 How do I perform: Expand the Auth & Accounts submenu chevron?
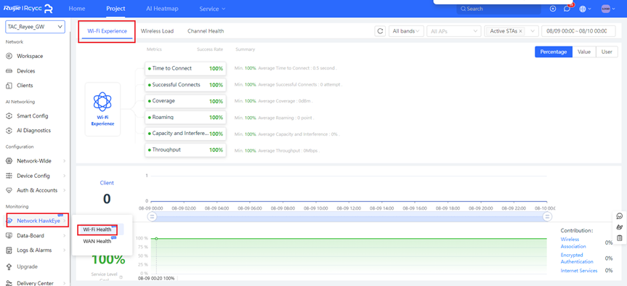click(x=65, y=190)
